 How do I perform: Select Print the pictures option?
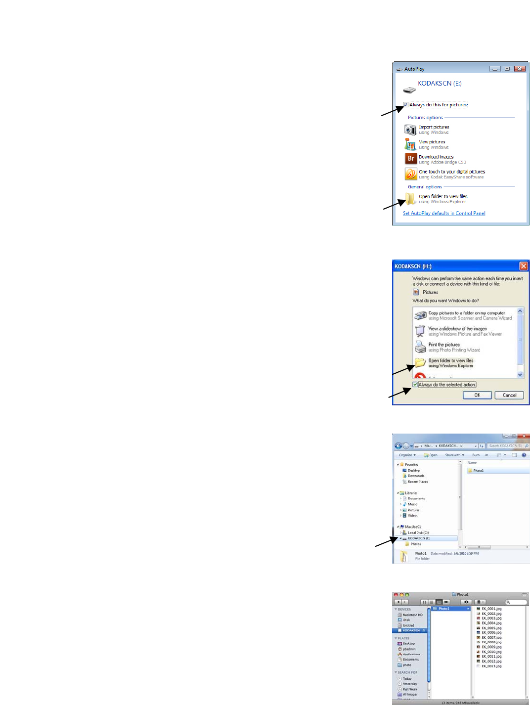[447, 347]
